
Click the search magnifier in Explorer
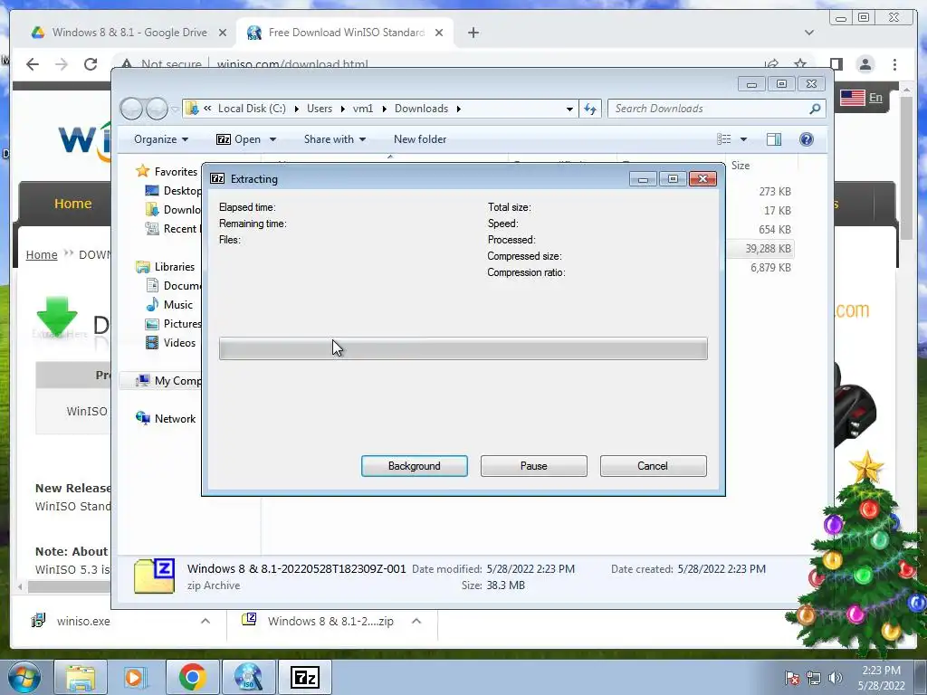tap(815, 109)
